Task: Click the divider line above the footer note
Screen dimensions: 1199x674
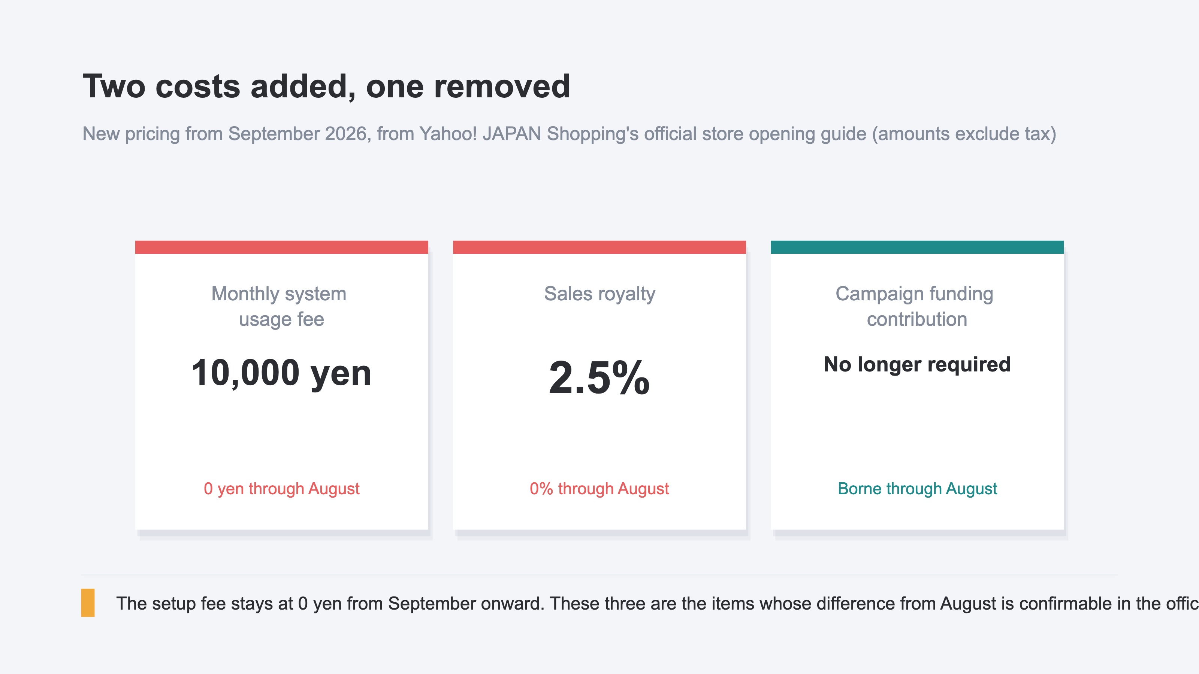Action: (x=599, y=575)
